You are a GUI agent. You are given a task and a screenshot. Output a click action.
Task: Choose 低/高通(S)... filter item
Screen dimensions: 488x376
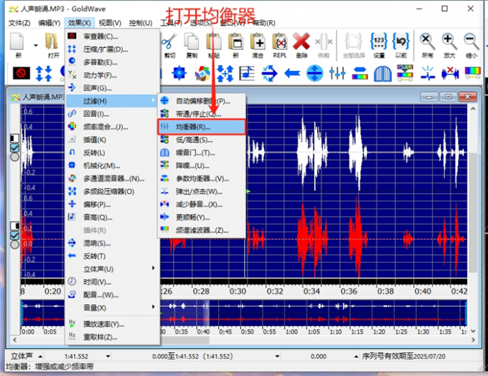click(202, 140)
